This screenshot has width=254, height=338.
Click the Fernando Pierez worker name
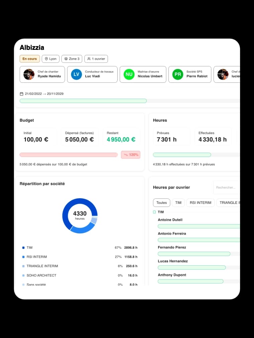[172, 247]
